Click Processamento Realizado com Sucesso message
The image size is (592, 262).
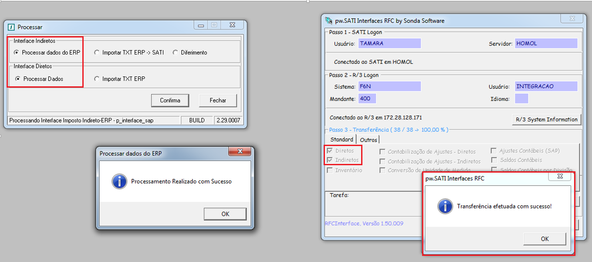tap(181, 181)
